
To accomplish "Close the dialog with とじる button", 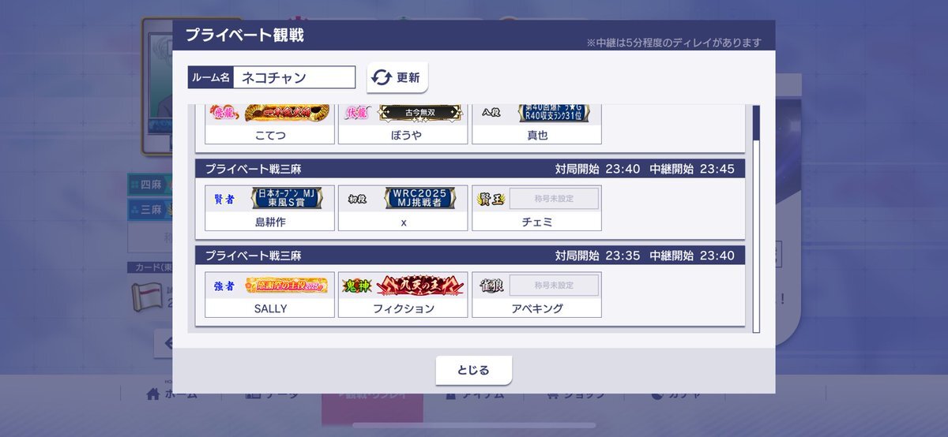I will coord(474,370).
